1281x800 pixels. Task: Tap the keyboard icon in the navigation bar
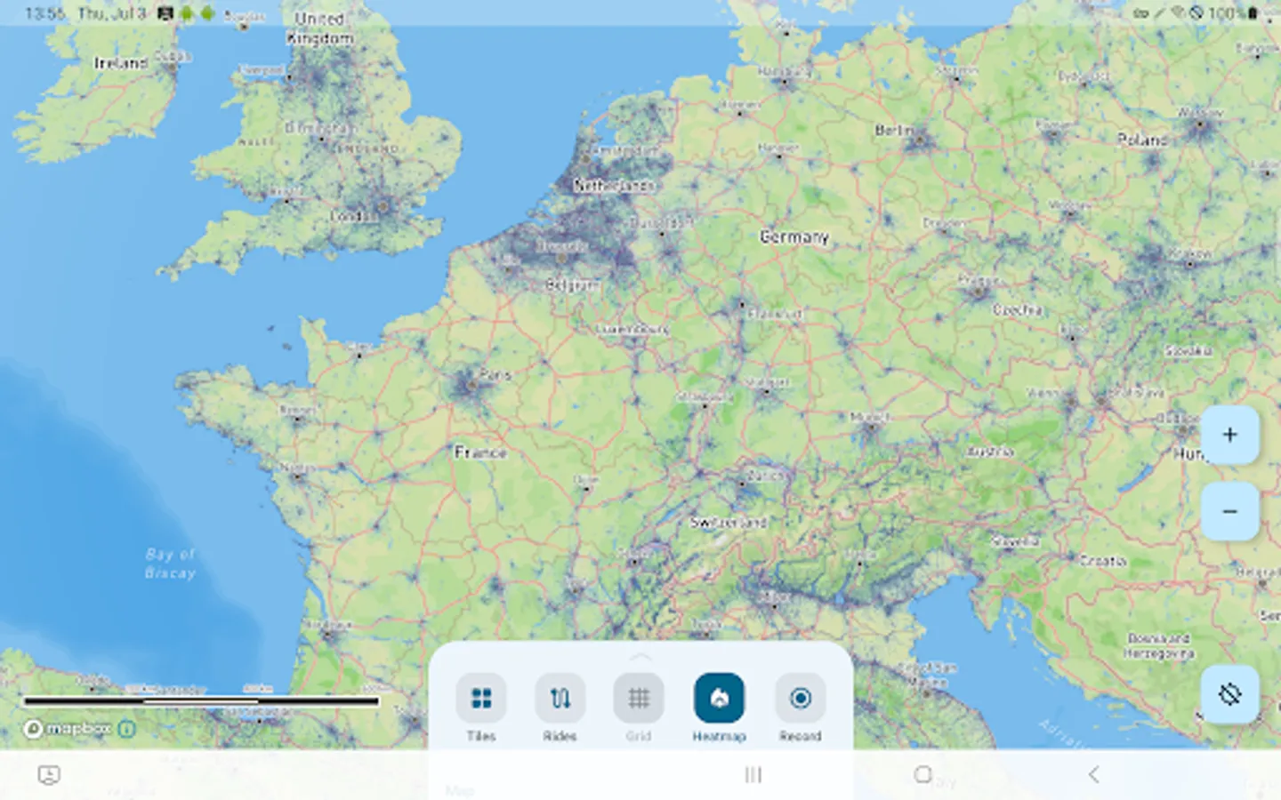(49, 775)
